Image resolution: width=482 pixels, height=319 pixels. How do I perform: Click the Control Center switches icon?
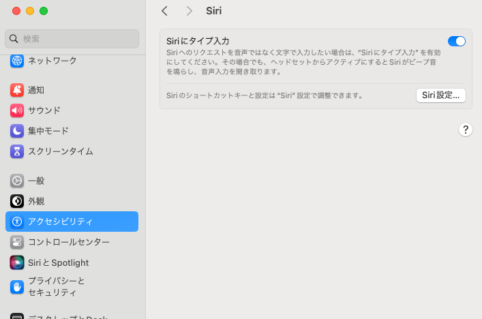(x=17, y=242)
